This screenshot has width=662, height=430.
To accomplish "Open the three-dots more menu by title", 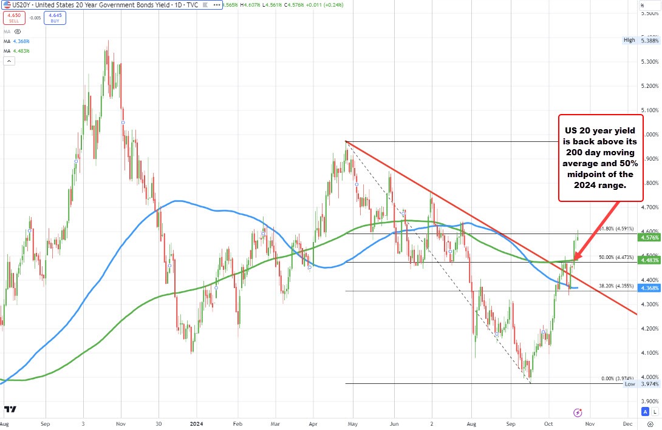I will (x=217, y=5).
